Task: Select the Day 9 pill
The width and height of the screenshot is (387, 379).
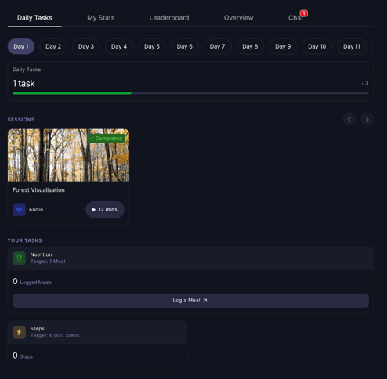Action: (283, 46)
